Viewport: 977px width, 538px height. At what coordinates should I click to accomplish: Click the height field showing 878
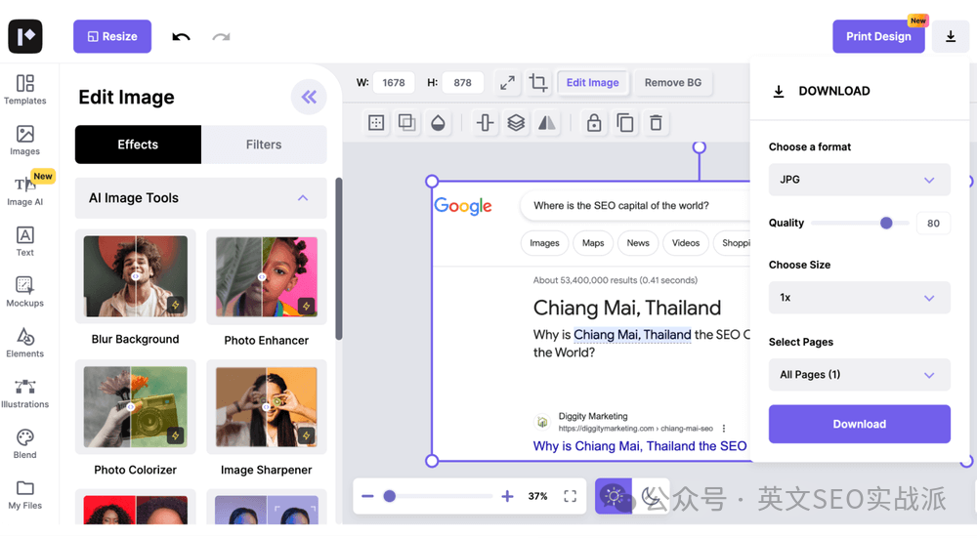click(x=462, y=83)
